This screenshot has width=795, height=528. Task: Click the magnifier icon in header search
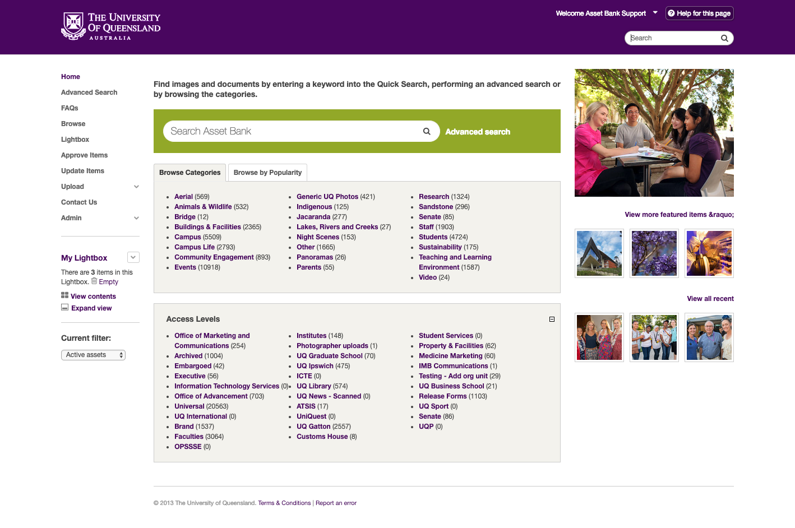(724, 38)
